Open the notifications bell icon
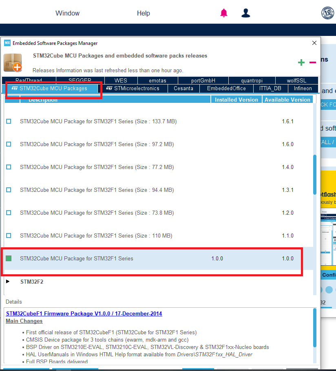The height and width of the screenshot is (371, 336). (x=224, y=13)
